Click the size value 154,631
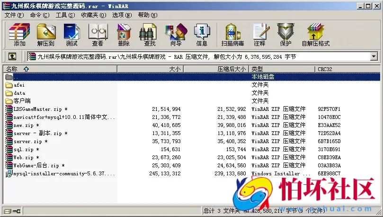 (x=170, y=149)
